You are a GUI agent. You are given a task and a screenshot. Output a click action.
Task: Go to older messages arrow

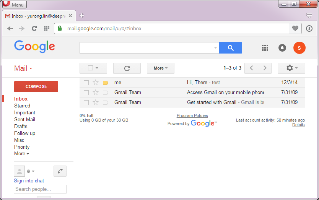click(x=265, y=68)
